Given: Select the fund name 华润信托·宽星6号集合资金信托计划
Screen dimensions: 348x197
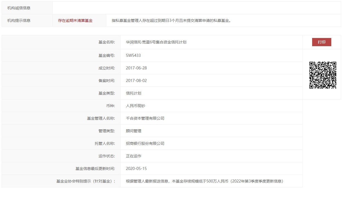Looking at the screenshot, I should click(x=156, y=42).
